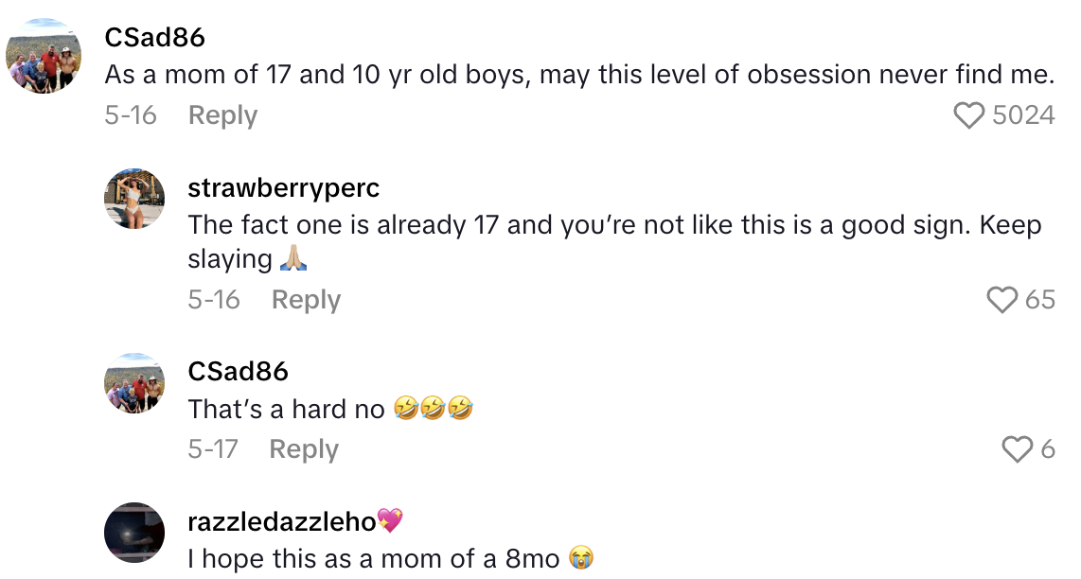View strawberryperc's avatar
The height and width of the screenshot is (579, 1081).
point(134,199)
